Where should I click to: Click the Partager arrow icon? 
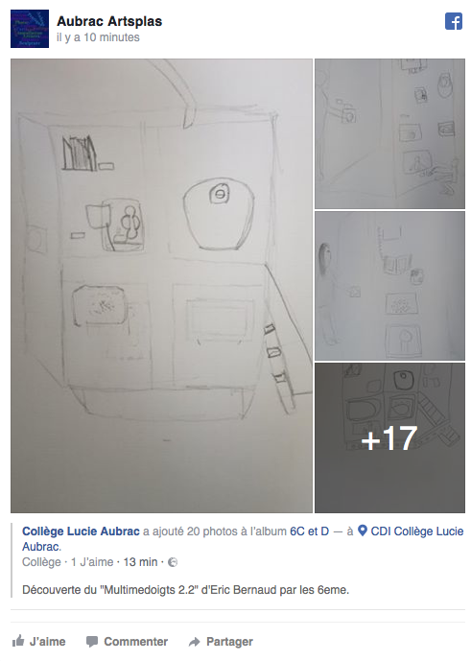(x=194, y=642)
